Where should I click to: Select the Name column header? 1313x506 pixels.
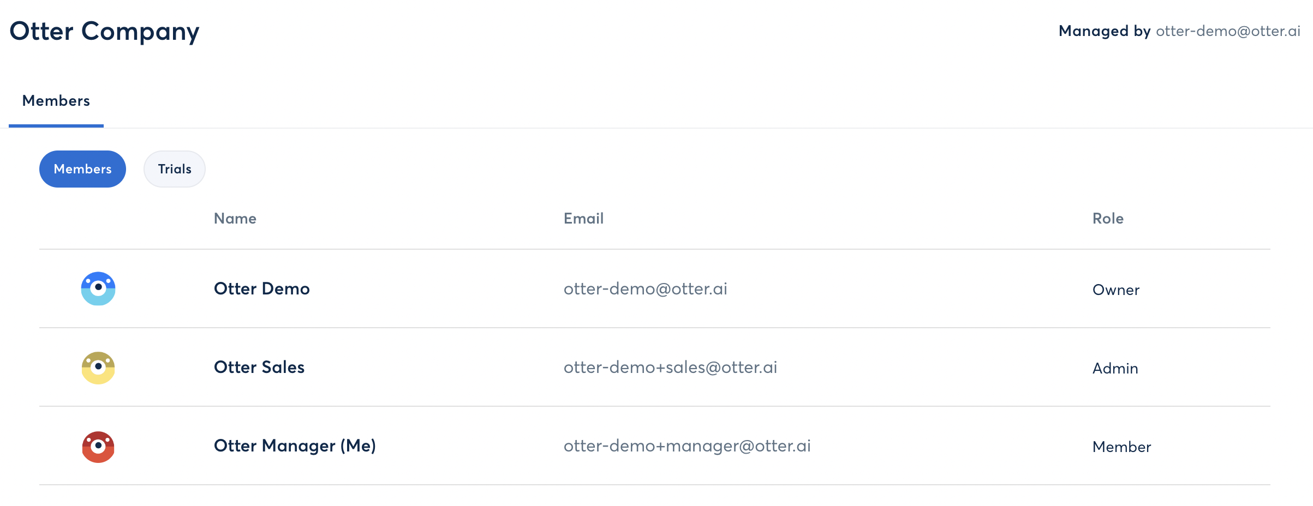[x=235, y=219]
